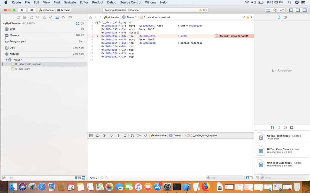
Task: Collapse the dbhandler process tree
Action: point(4,23)
